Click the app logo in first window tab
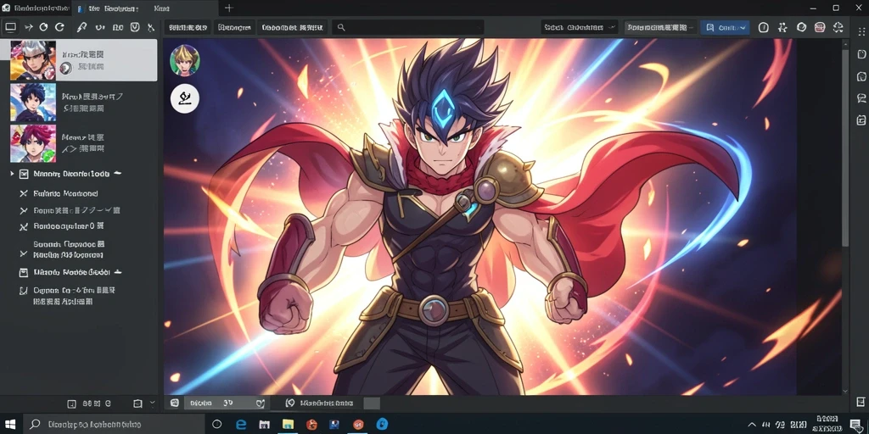869x434 pixels. (6, 8)
